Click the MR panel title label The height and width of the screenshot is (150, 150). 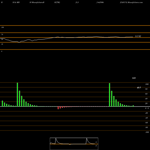[134, 78]
